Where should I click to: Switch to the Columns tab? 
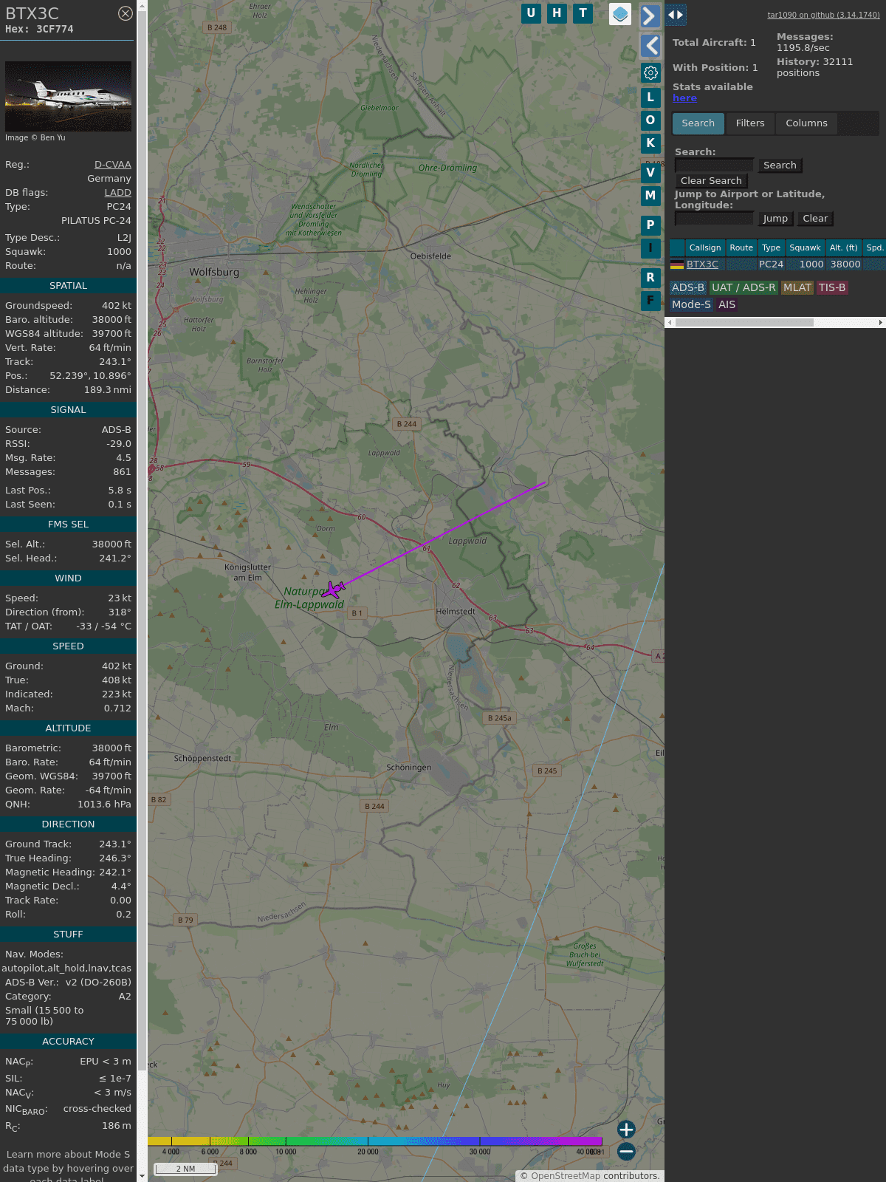coord(806,123)
